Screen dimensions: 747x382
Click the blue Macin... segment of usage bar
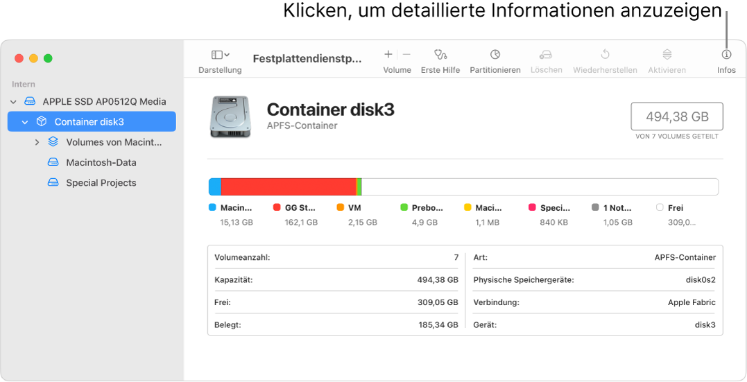pyautogui.click(x=215, y=186)
